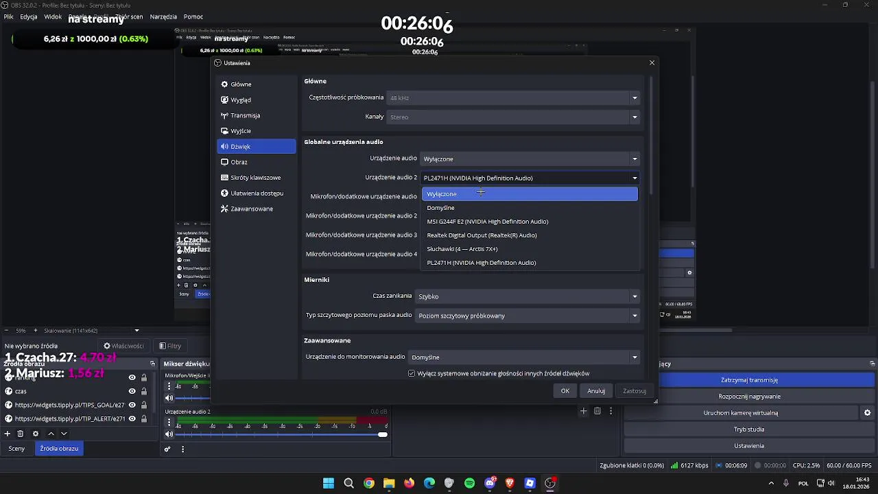Click Uruchom kamerę wirtualną button
878x494 pixels.
[740, 413]
